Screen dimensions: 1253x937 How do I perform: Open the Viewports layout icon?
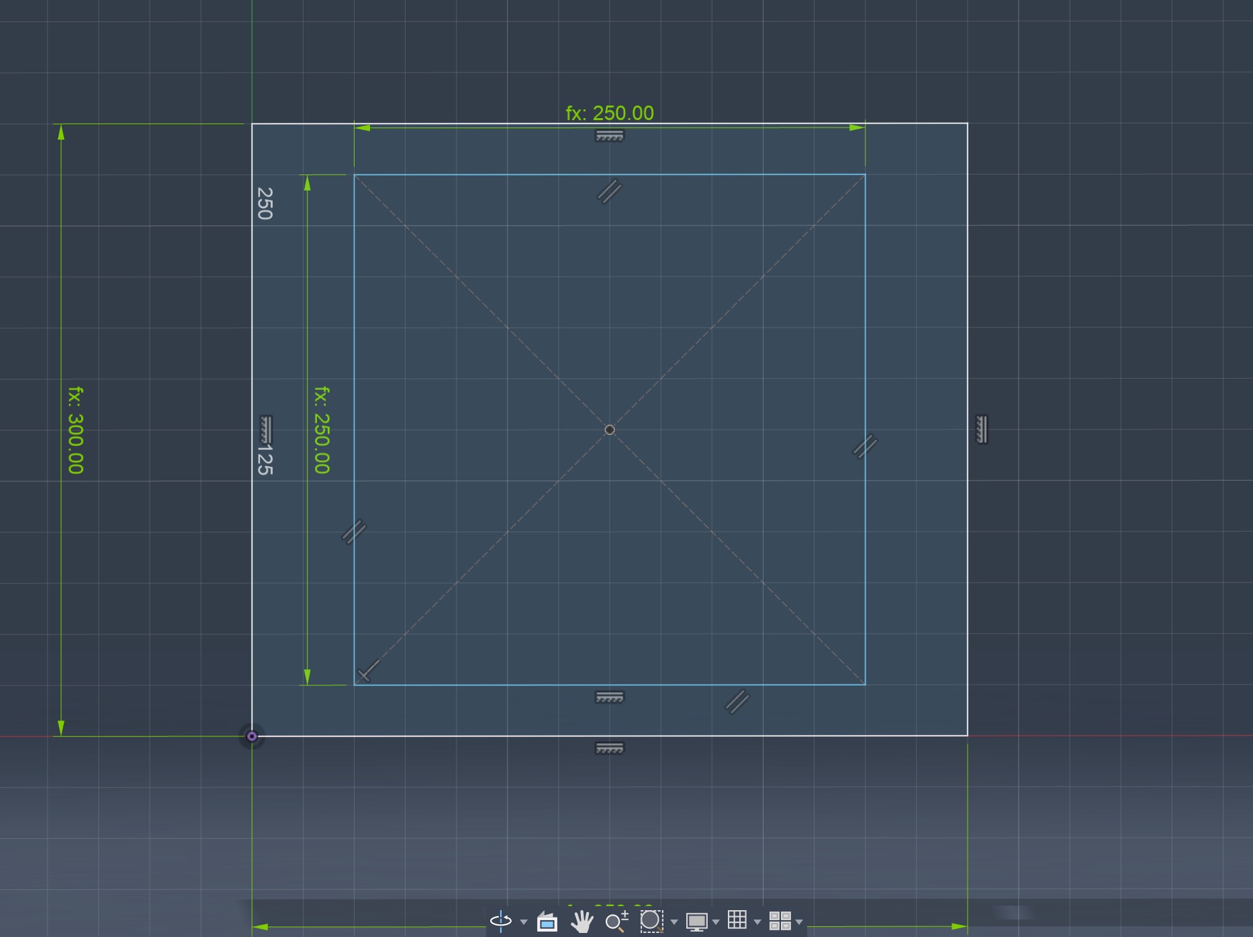780,921
